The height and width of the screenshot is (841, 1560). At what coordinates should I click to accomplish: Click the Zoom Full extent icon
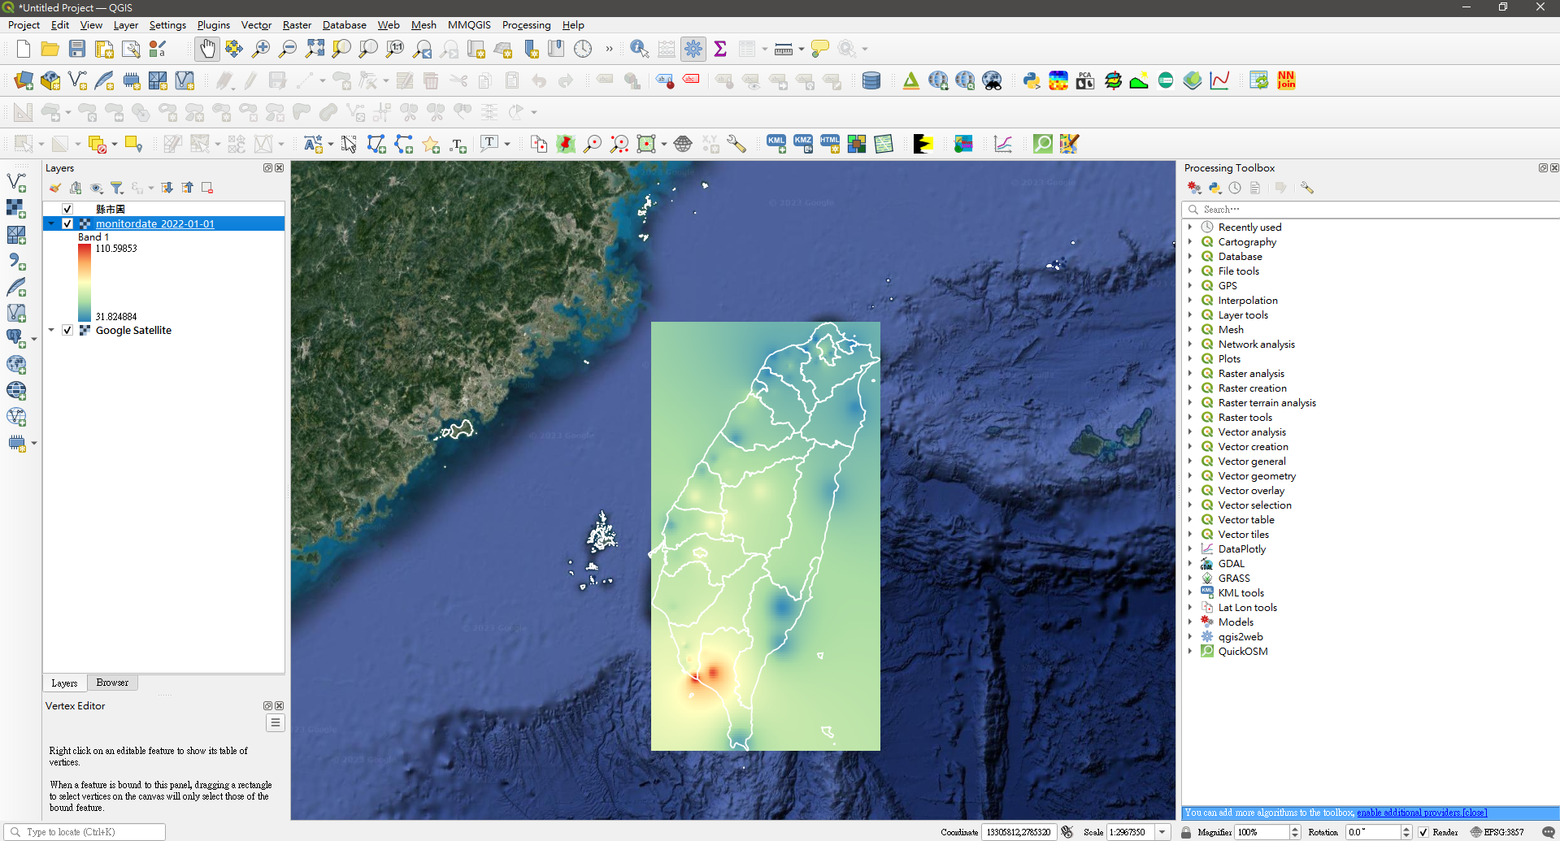tap(315, 49)
